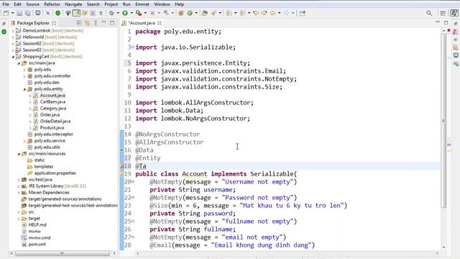Select the templates folder
The height and width of the screenshot is (259, 460).
(x=44, y=166)
